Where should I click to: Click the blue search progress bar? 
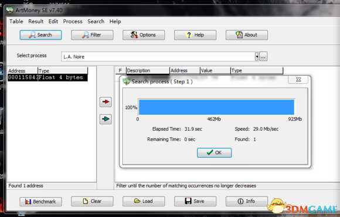216,107
